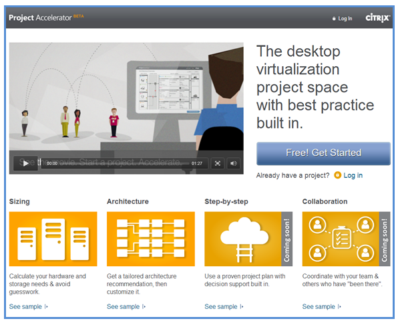400x323 pixels.
Task: Click the Architecture heading
Action: click(x=128, y=201)
